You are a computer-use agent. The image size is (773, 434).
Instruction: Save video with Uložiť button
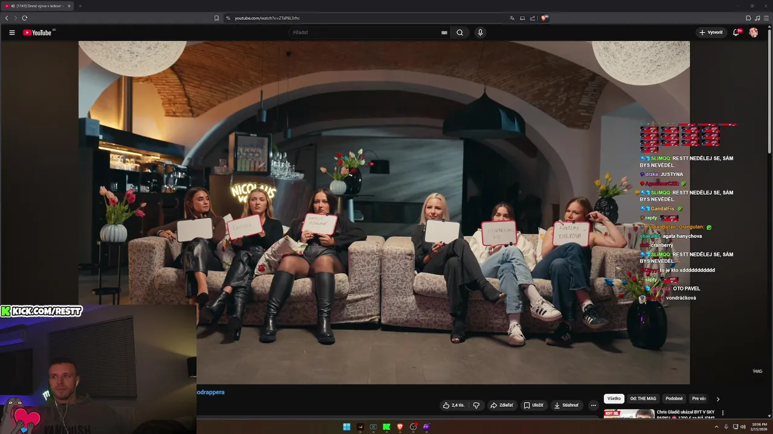(x=533, y=405)
